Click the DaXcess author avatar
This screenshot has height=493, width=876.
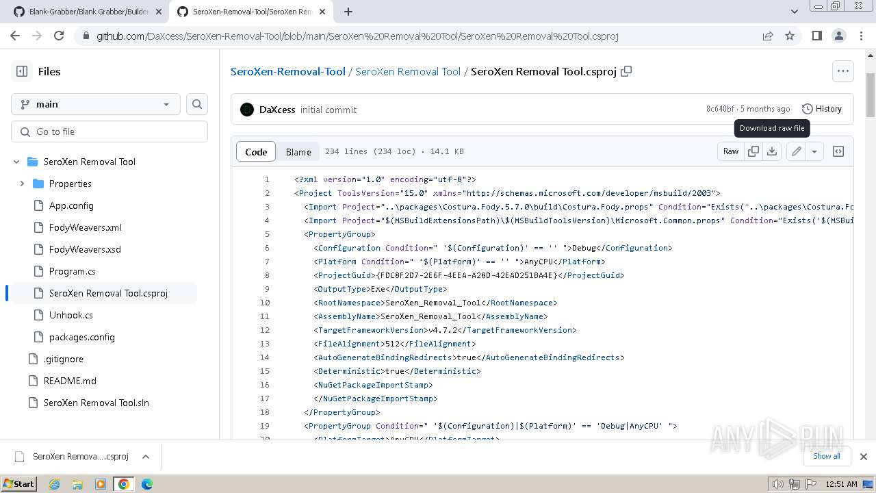point(247,110)
